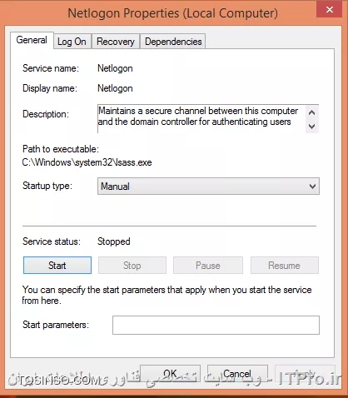Image resolution: width=348 pixels, height=398 pixels.
Task: Click the Apply button
Action: click(x=305, y=374)
